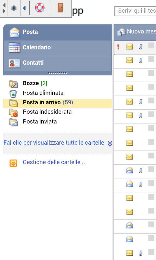Expand all folders with the double chevron
The height and width of the screenshot is (260, 156).
[x=110, y=144]
